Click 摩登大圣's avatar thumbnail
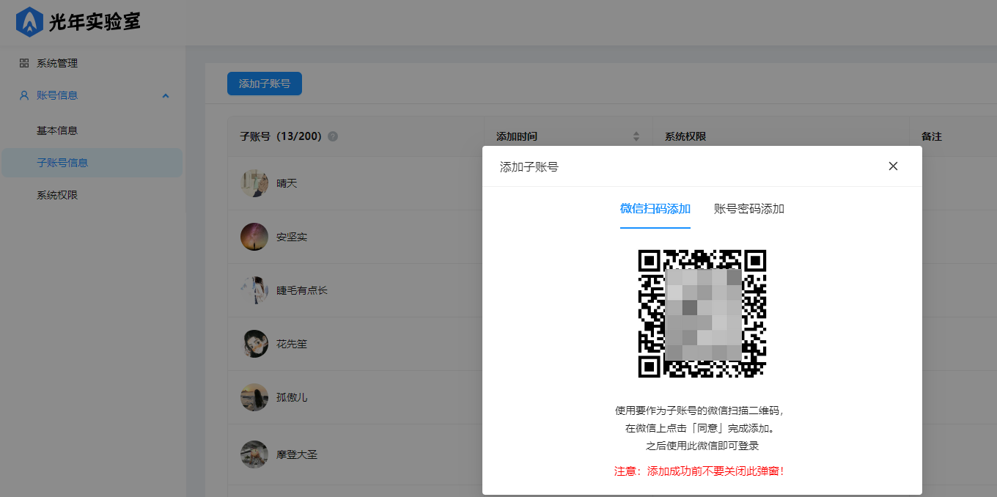This screenshot has width=997, height=497. tap(254, 454)
